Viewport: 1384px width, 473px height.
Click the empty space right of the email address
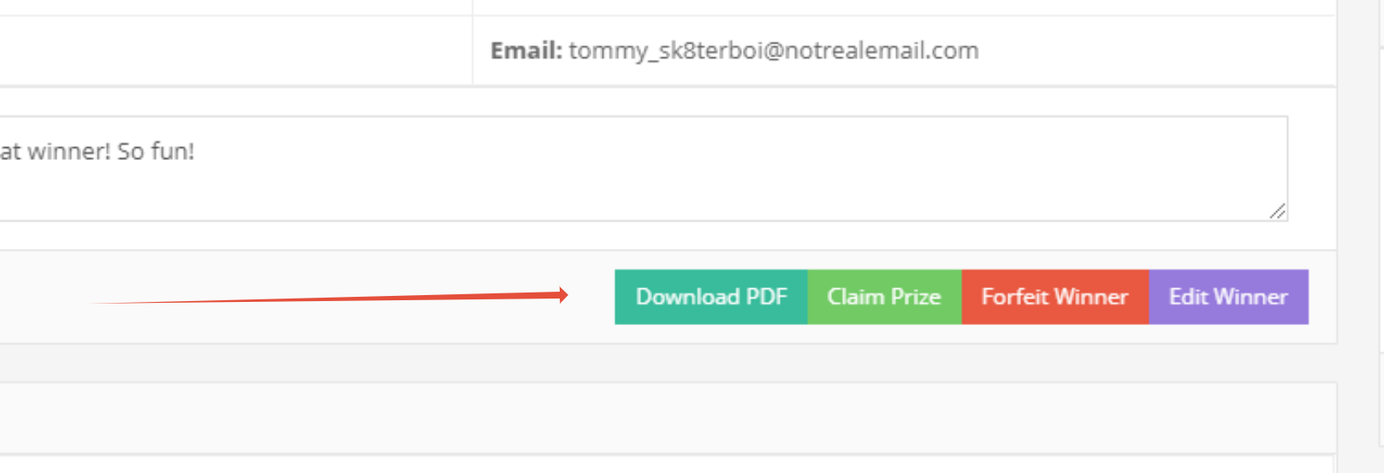pos(1155,50)
